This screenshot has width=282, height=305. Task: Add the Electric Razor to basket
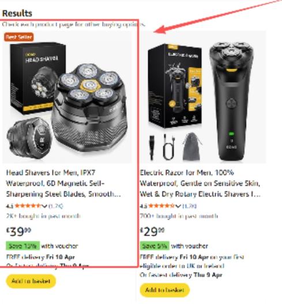(x=165, y=290)
